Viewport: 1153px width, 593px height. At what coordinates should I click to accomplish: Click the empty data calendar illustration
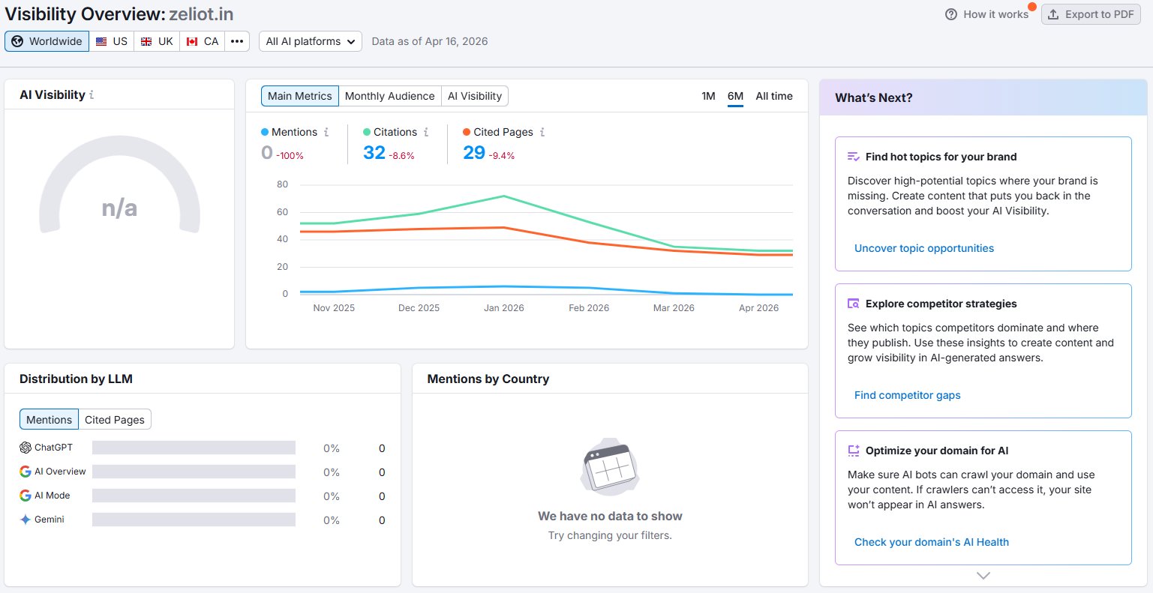pyautogui.click(x=610, y=467)
